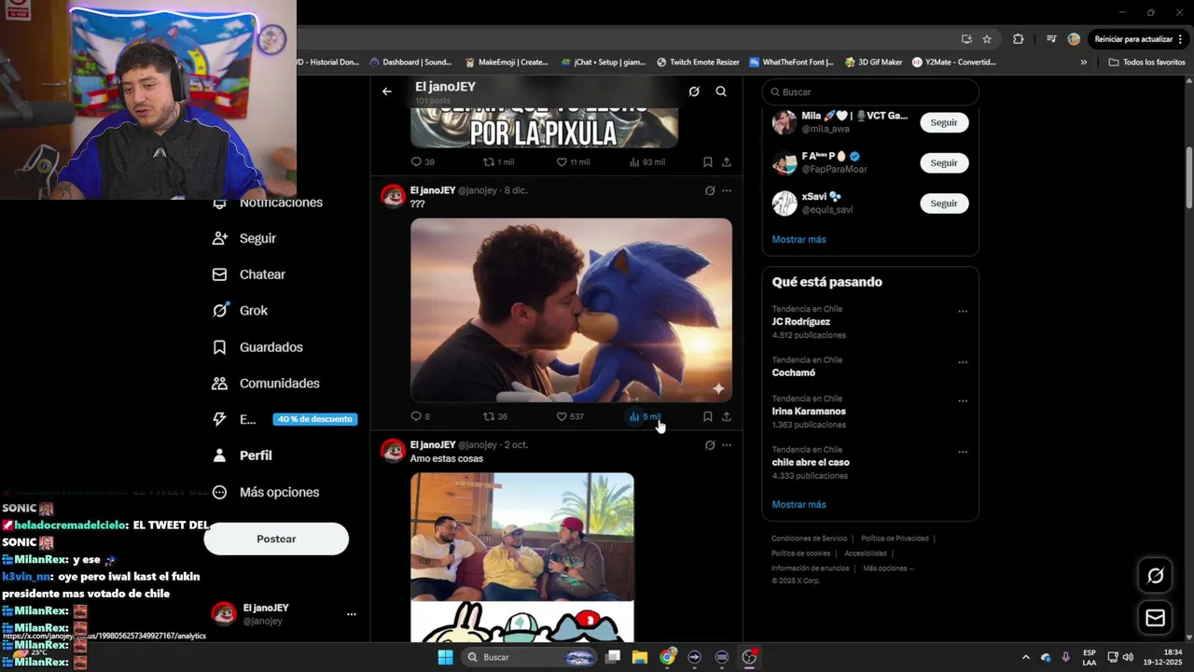Screen dimensions: 1194x672
Task: Open Grok icon in profile header
Action: click(x=694, y=91)
